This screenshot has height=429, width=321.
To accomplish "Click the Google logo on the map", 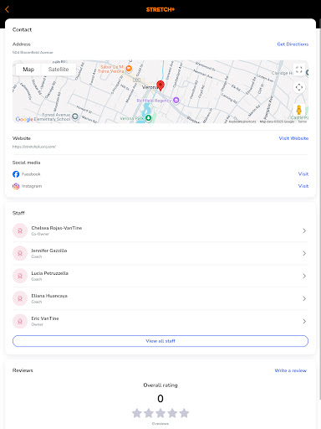I will 24,119.
